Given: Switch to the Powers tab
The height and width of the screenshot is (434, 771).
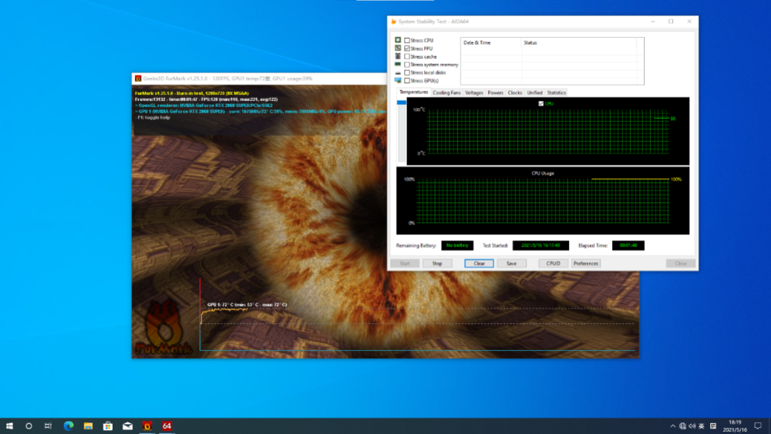Looking at the screenshot, I should pyautogui.click(x=495, y=93).
